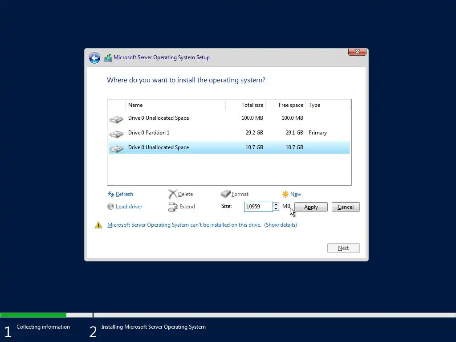Show details of the installation warning
The image size is (456, 342).
click(281, 225)
